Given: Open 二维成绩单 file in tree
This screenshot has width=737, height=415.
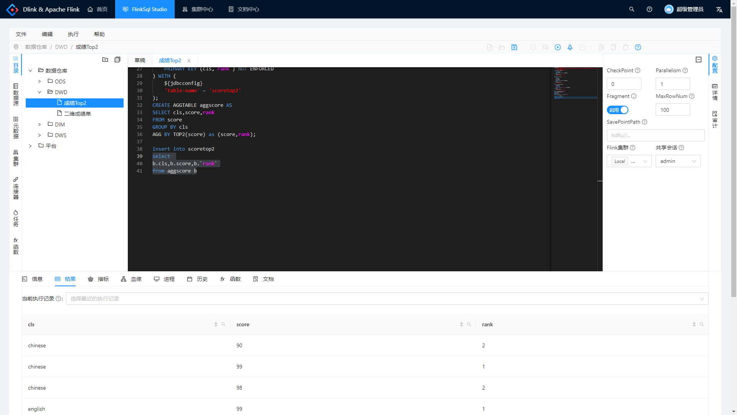Looking at the screenshot, I should 77,114.
